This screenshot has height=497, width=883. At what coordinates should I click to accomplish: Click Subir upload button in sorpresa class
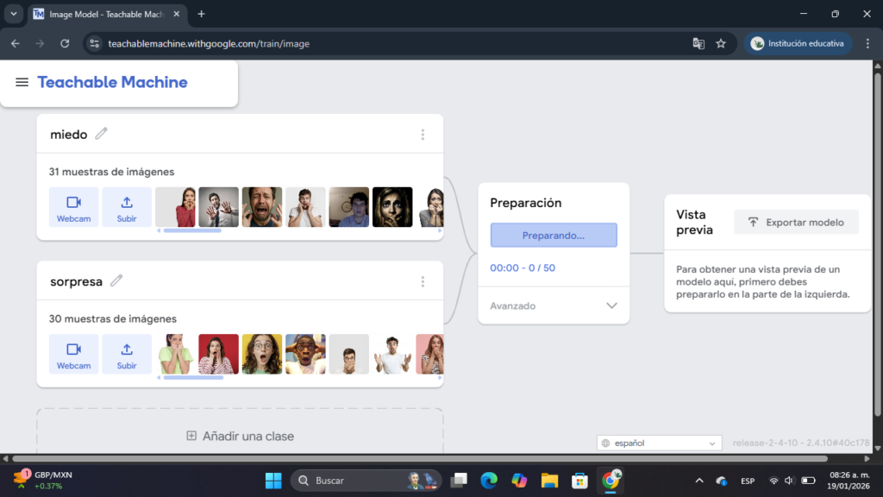pyautogui.click(x=127, y=354)
